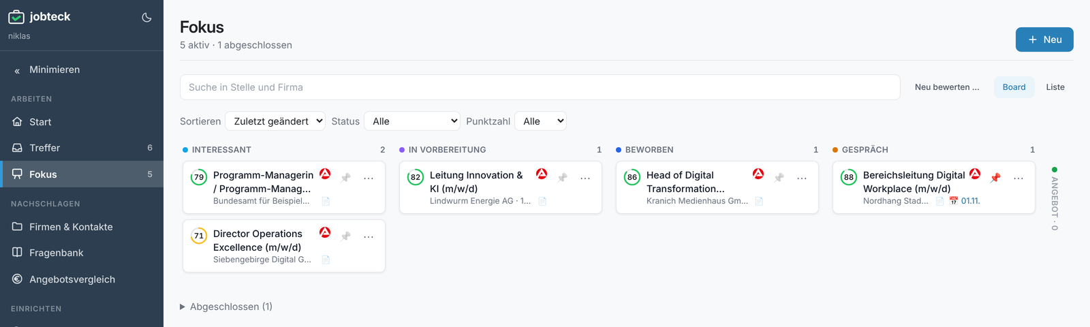Click Arbeitsagentur logo on Programm-Managerin card
Viewport: 1090px width, 327px height.
tap(325, 174)
